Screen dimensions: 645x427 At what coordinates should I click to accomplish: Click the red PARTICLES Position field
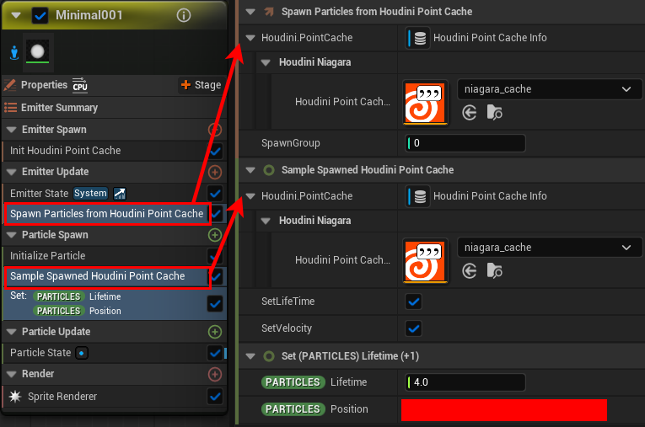503,409
